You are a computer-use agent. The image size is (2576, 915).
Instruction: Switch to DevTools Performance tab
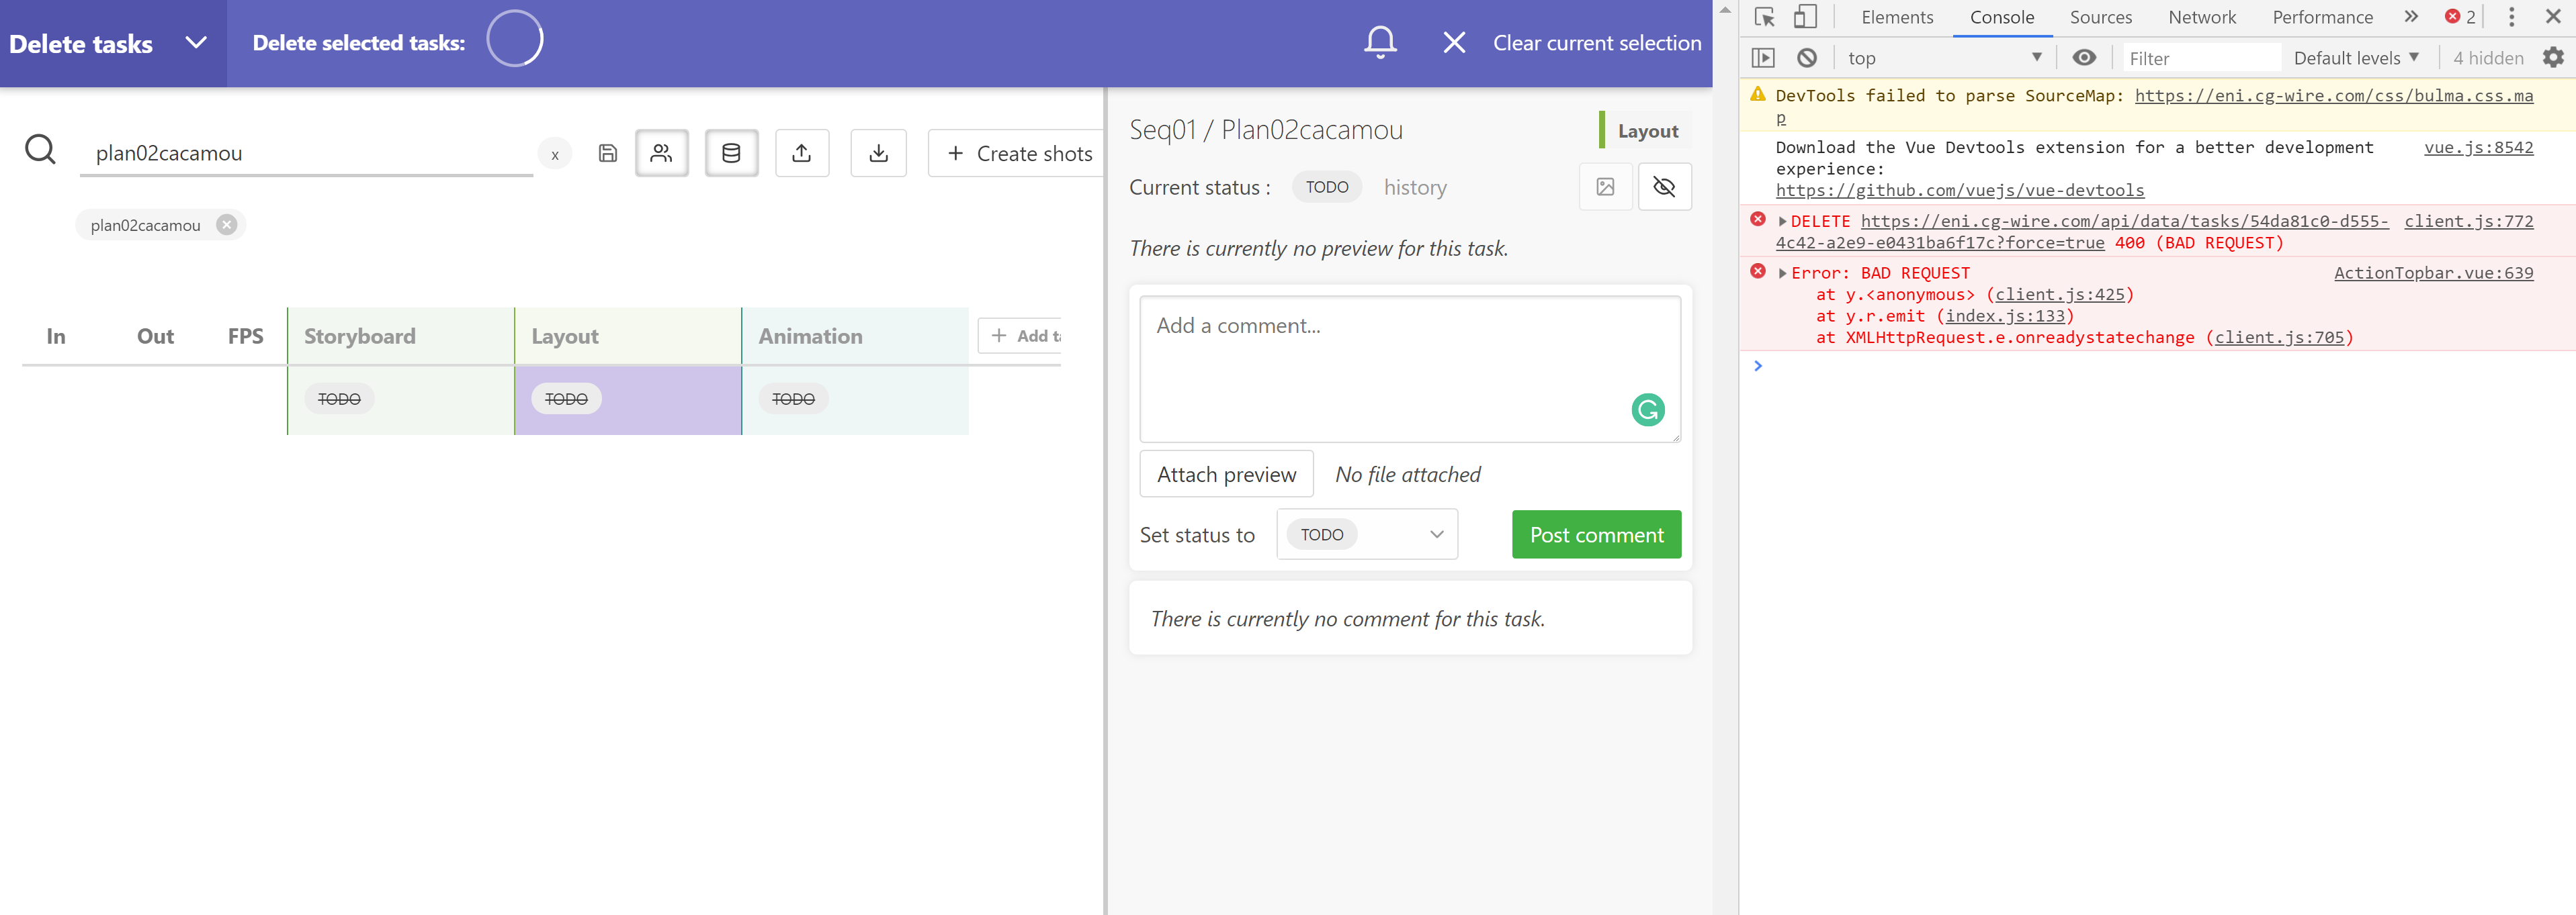[x=2322, y=17]
